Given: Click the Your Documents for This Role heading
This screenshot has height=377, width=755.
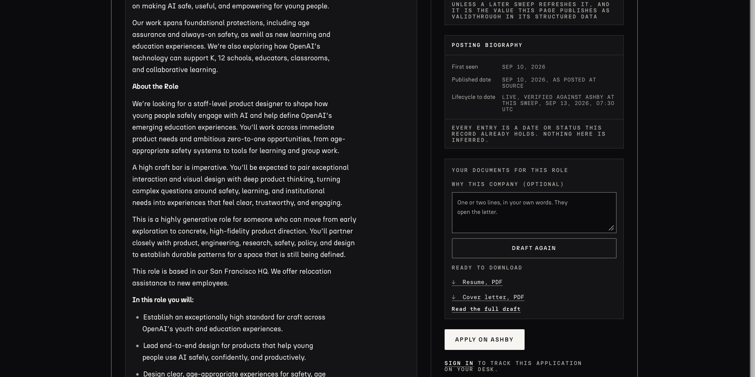Looking at the screenshot, I should [510, 170].
